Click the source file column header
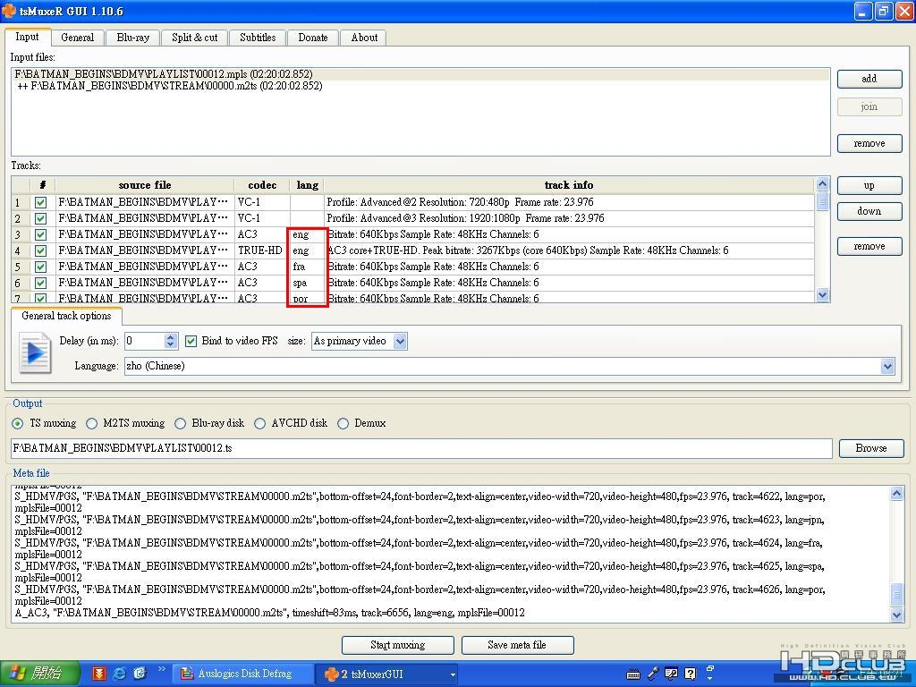This screenshot has height=687, width=916. coord(145,185)
